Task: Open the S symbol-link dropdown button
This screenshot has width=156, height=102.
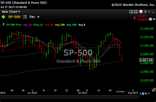Action: 131,12
